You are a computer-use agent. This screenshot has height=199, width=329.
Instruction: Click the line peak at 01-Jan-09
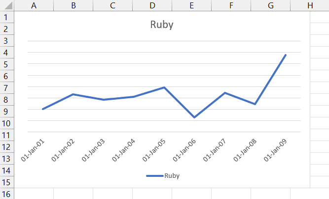[286, 55]
